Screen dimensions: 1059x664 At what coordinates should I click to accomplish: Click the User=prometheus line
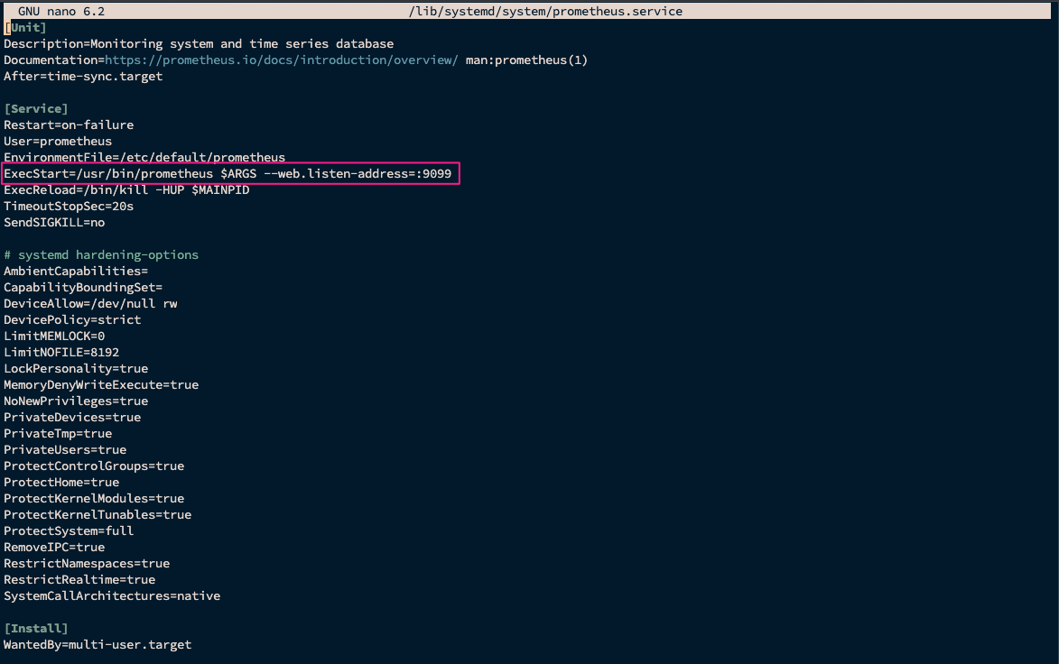(58, 142)
